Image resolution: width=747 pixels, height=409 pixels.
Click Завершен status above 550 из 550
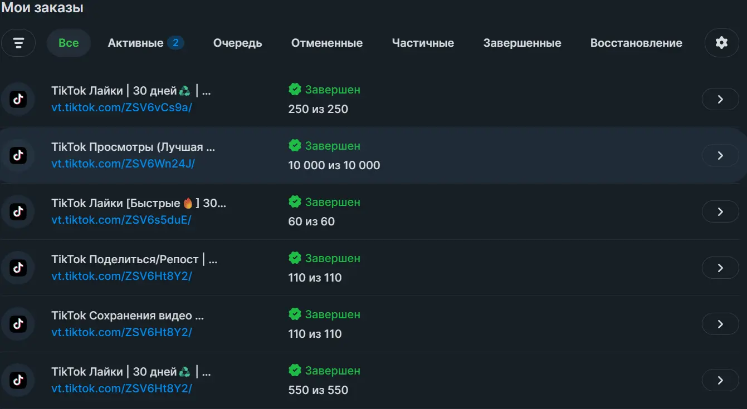333,371
